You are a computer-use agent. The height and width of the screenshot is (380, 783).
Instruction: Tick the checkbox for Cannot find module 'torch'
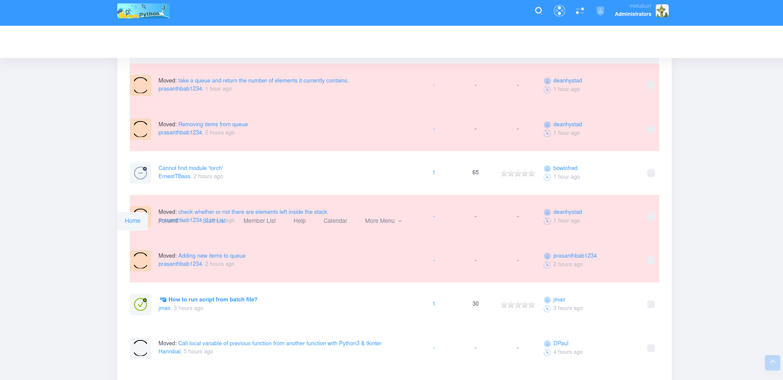click(651, 173)
